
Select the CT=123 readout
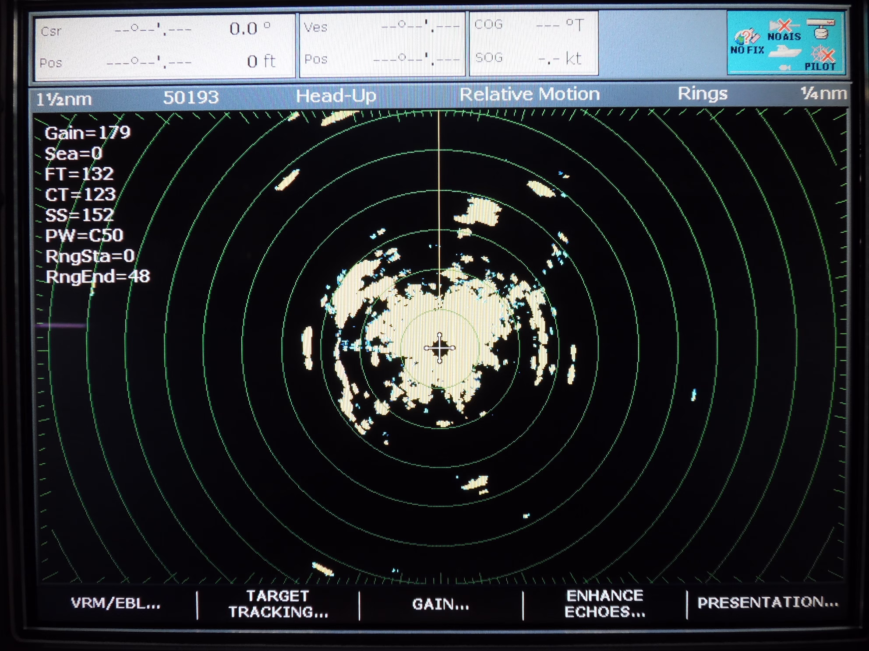[x=81, y=194]
